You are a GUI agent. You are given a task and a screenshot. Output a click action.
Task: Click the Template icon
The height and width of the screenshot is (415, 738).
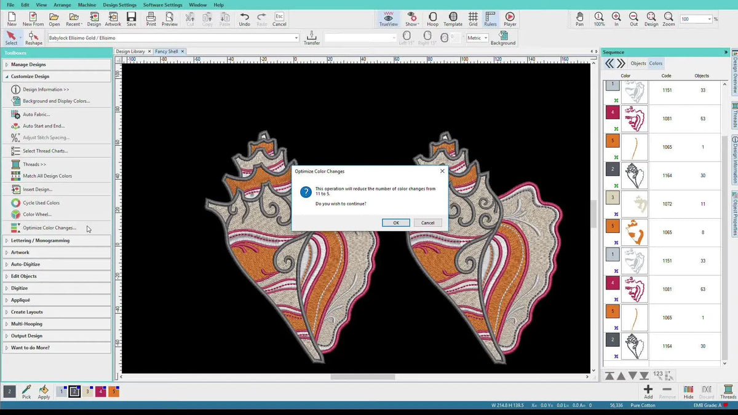[453, 19]
